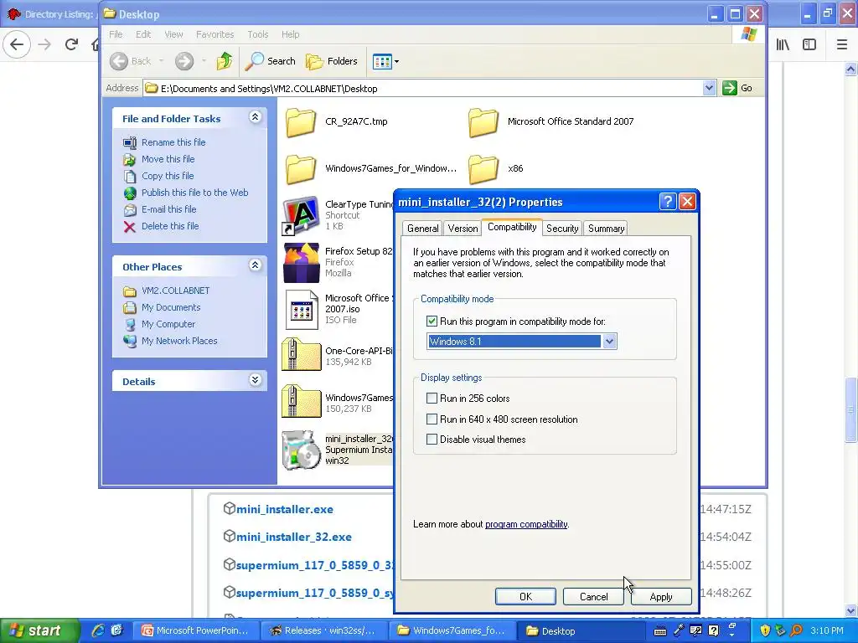This screenshot has width=858, height=643.
Task: Click Move this file
Action: coord(168,159)
